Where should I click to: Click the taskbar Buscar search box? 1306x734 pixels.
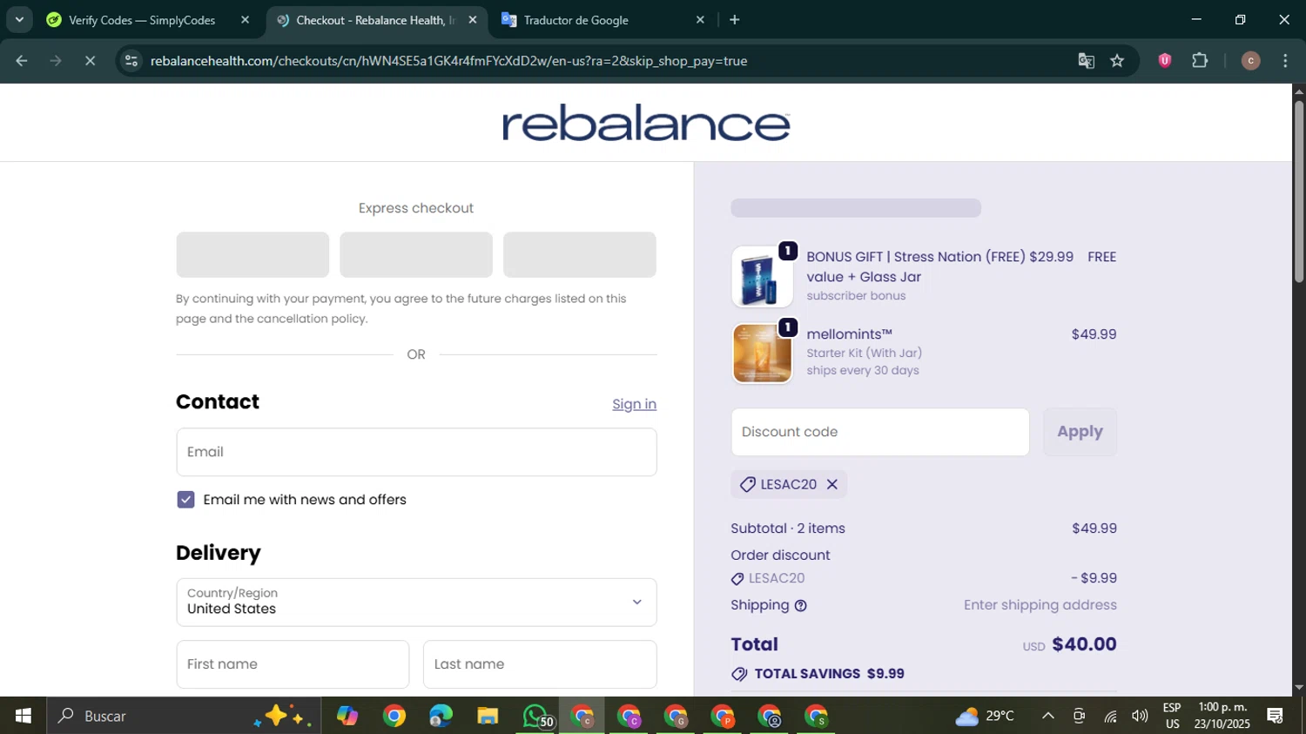click(x=183, y=716)
